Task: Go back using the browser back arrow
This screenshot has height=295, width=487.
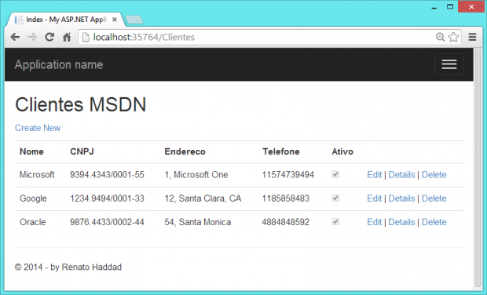Action: (15, 37)
